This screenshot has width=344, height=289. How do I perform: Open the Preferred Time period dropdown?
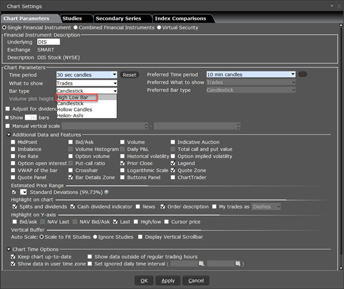point(251,74)
